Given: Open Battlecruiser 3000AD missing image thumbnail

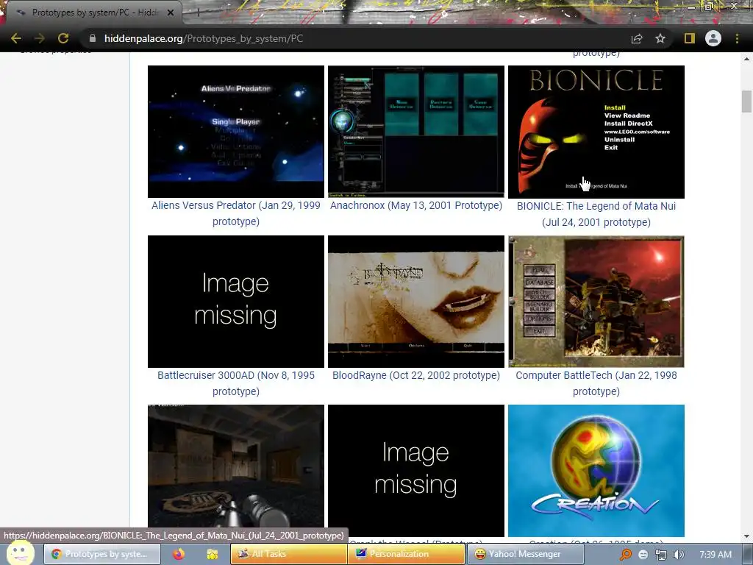Looking at the screenshot, I should [236, 301].
